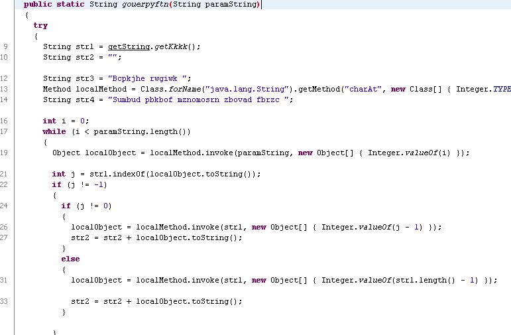Click paramString.length() in while condition
This screenshot has width=511, height=335.
coord(140,131)
